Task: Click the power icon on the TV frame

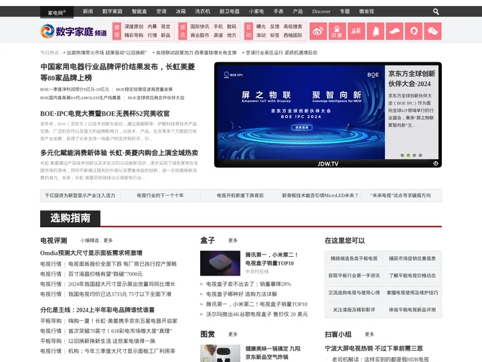Action: pos(436,164)
